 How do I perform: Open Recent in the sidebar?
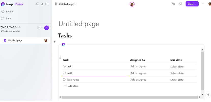pyautogui.click(x=9, y=11)
